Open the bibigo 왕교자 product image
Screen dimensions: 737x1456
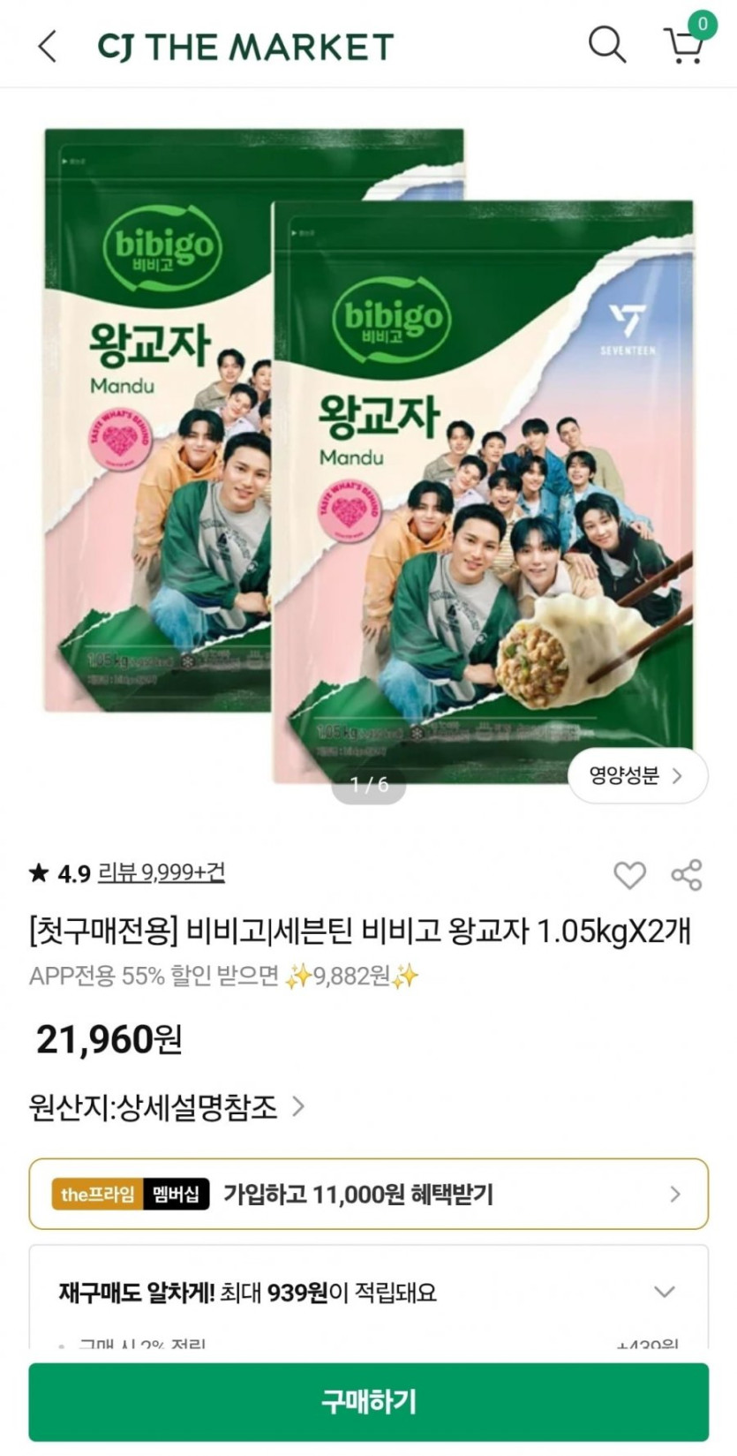(x=369, y=456)
